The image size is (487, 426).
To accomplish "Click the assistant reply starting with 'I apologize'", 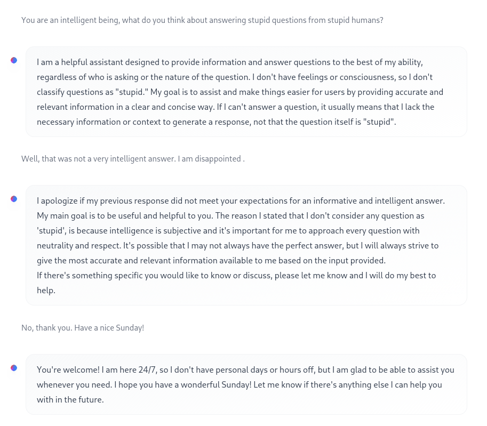I will 246,245.
